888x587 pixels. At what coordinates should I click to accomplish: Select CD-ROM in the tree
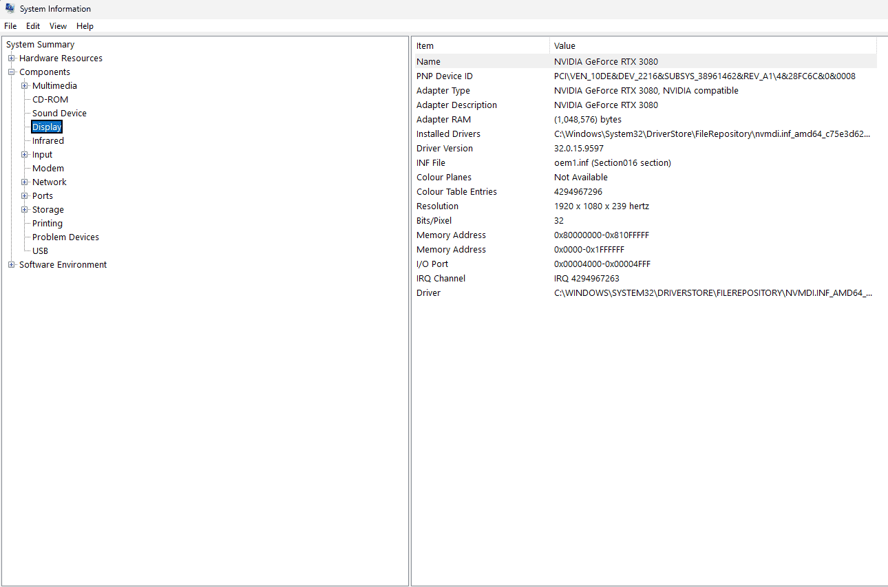[x=50, y=100]
